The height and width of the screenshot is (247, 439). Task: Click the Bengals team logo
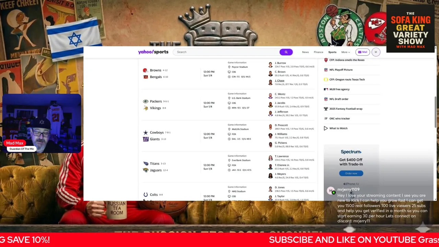coord(146,77)
